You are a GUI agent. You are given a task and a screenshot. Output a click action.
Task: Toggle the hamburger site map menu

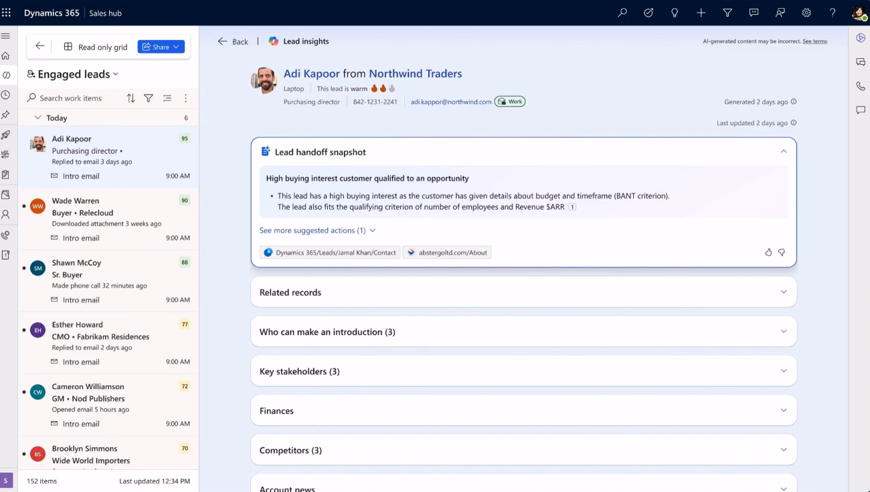coord(5,36)
